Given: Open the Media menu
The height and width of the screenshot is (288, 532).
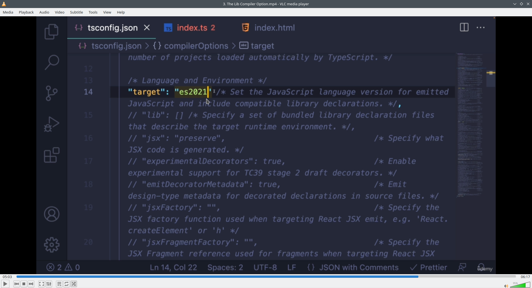Looking at the screenshot, I should tap(8, 12).
